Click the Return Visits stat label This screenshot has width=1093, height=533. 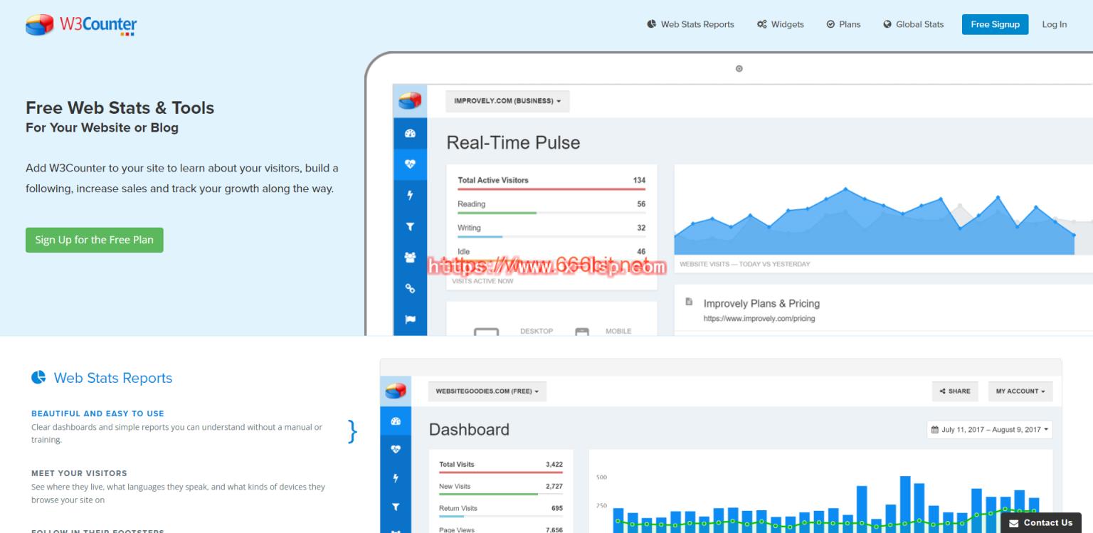pos(458,509)
